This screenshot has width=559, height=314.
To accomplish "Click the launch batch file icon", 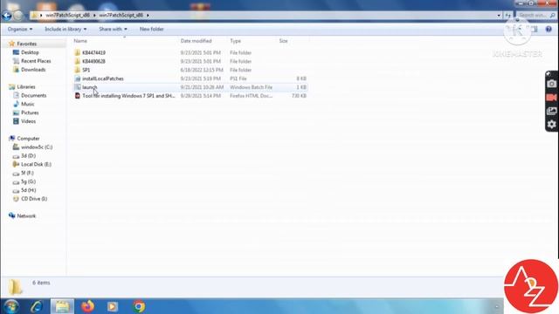I will point(78,87).
